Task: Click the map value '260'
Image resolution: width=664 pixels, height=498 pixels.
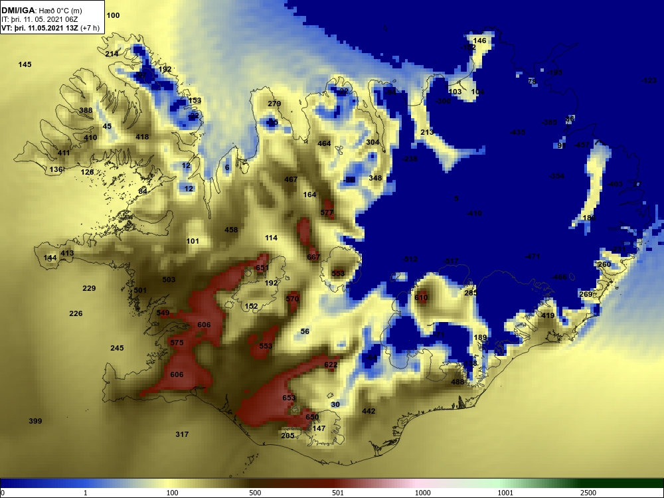Action: click(x=604, y=265)
